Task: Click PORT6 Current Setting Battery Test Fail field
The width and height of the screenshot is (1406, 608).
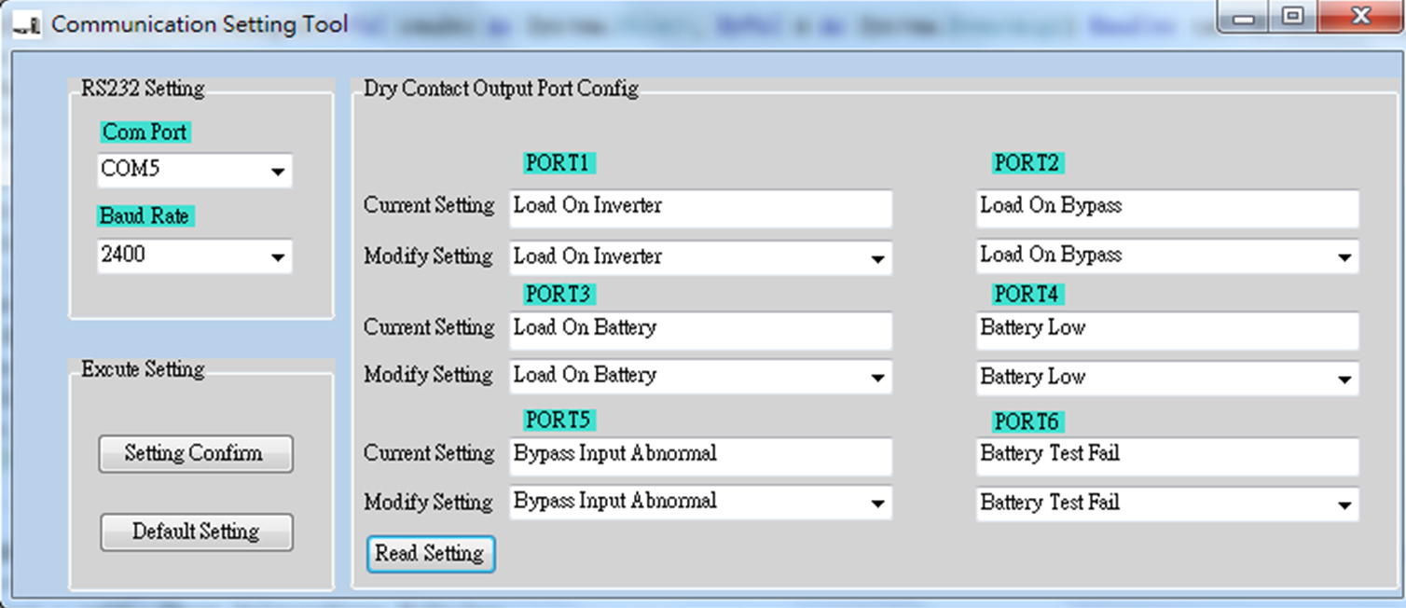Action: (x=1166, y=456)
